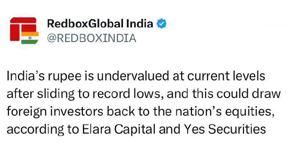Image resolution: width=300 pixels, height=152 pixels.
Task: Click the blue verified checkmark badge
Action: coord(162,24)
